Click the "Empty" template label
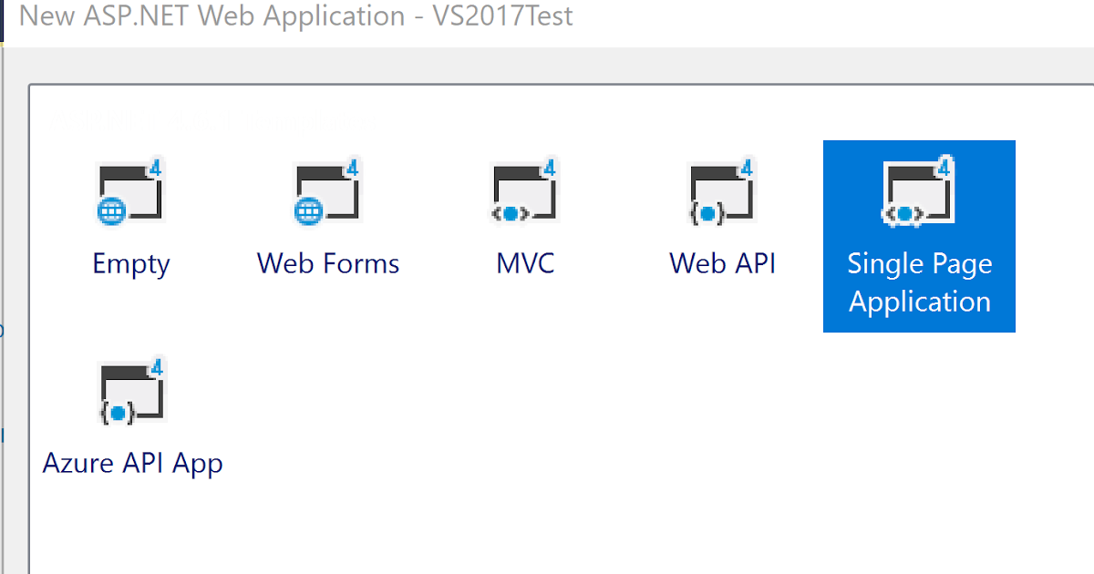1094x574 pixels. pos(131,264)
